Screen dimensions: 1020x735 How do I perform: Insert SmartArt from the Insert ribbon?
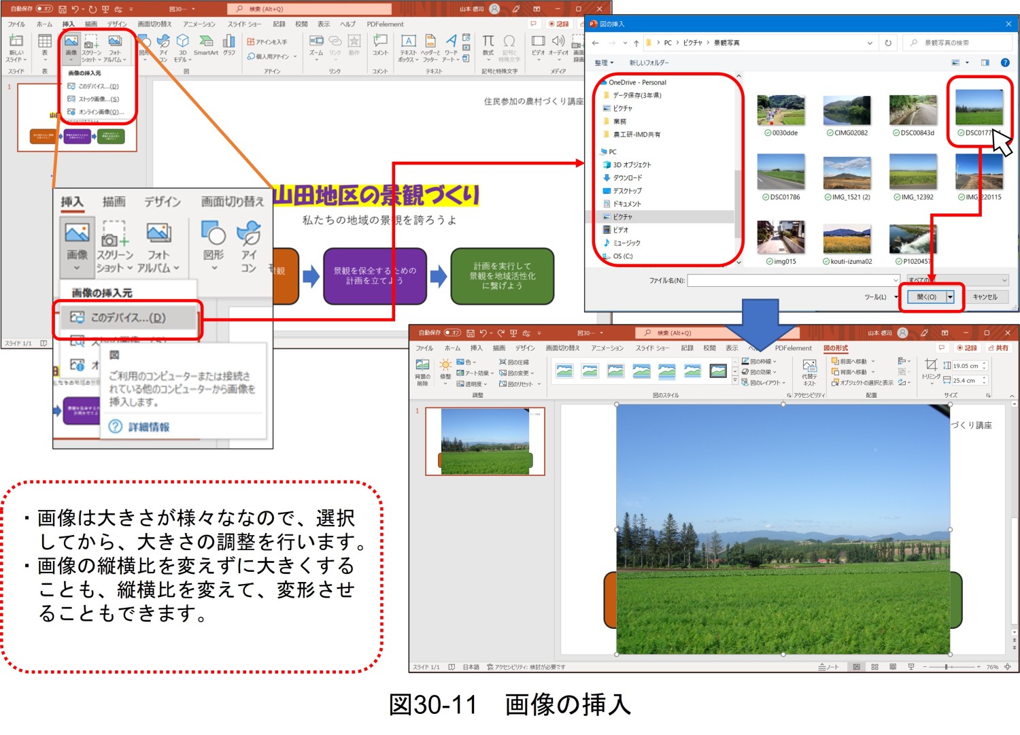pyautogui.click(x=205, y=45)
